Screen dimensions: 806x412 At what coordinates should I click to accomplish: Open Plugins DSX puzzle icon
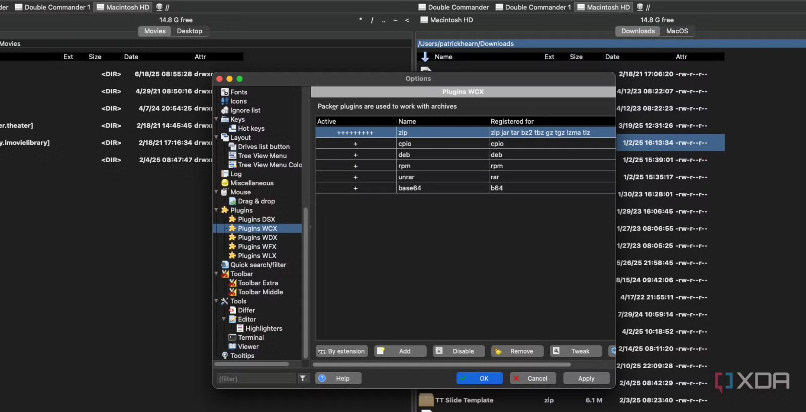point(232,219)
